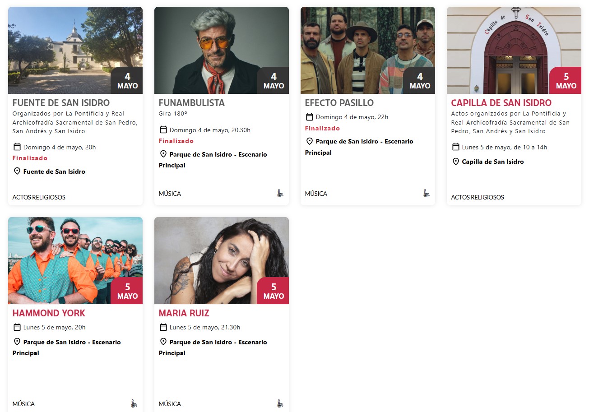The width and height of the screenshot is (589, 412).
Task: Click the 4 MAYO badge on Fuente de San Isidro
Action: [x=127, y=80]
